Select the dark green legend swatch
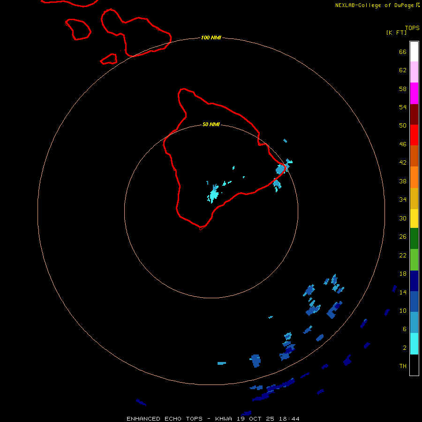Image resolution: width=422 pixels, height=422 pixels. (414, 239)
